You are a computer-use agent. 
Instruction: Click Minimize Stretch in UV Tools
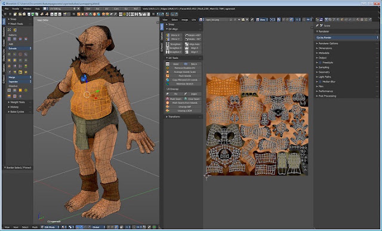tap(184, 84)
